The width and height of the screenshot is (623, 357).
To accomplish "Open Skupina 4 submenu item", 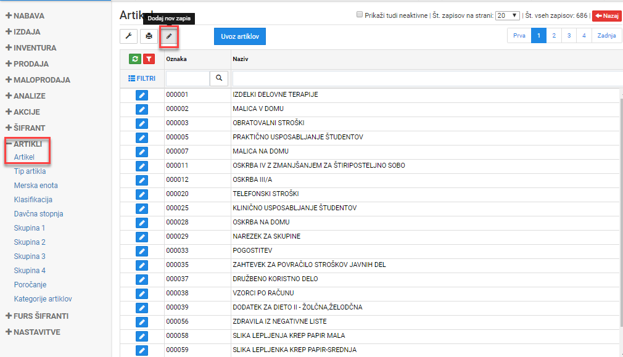I will click(x=30, y=271).
